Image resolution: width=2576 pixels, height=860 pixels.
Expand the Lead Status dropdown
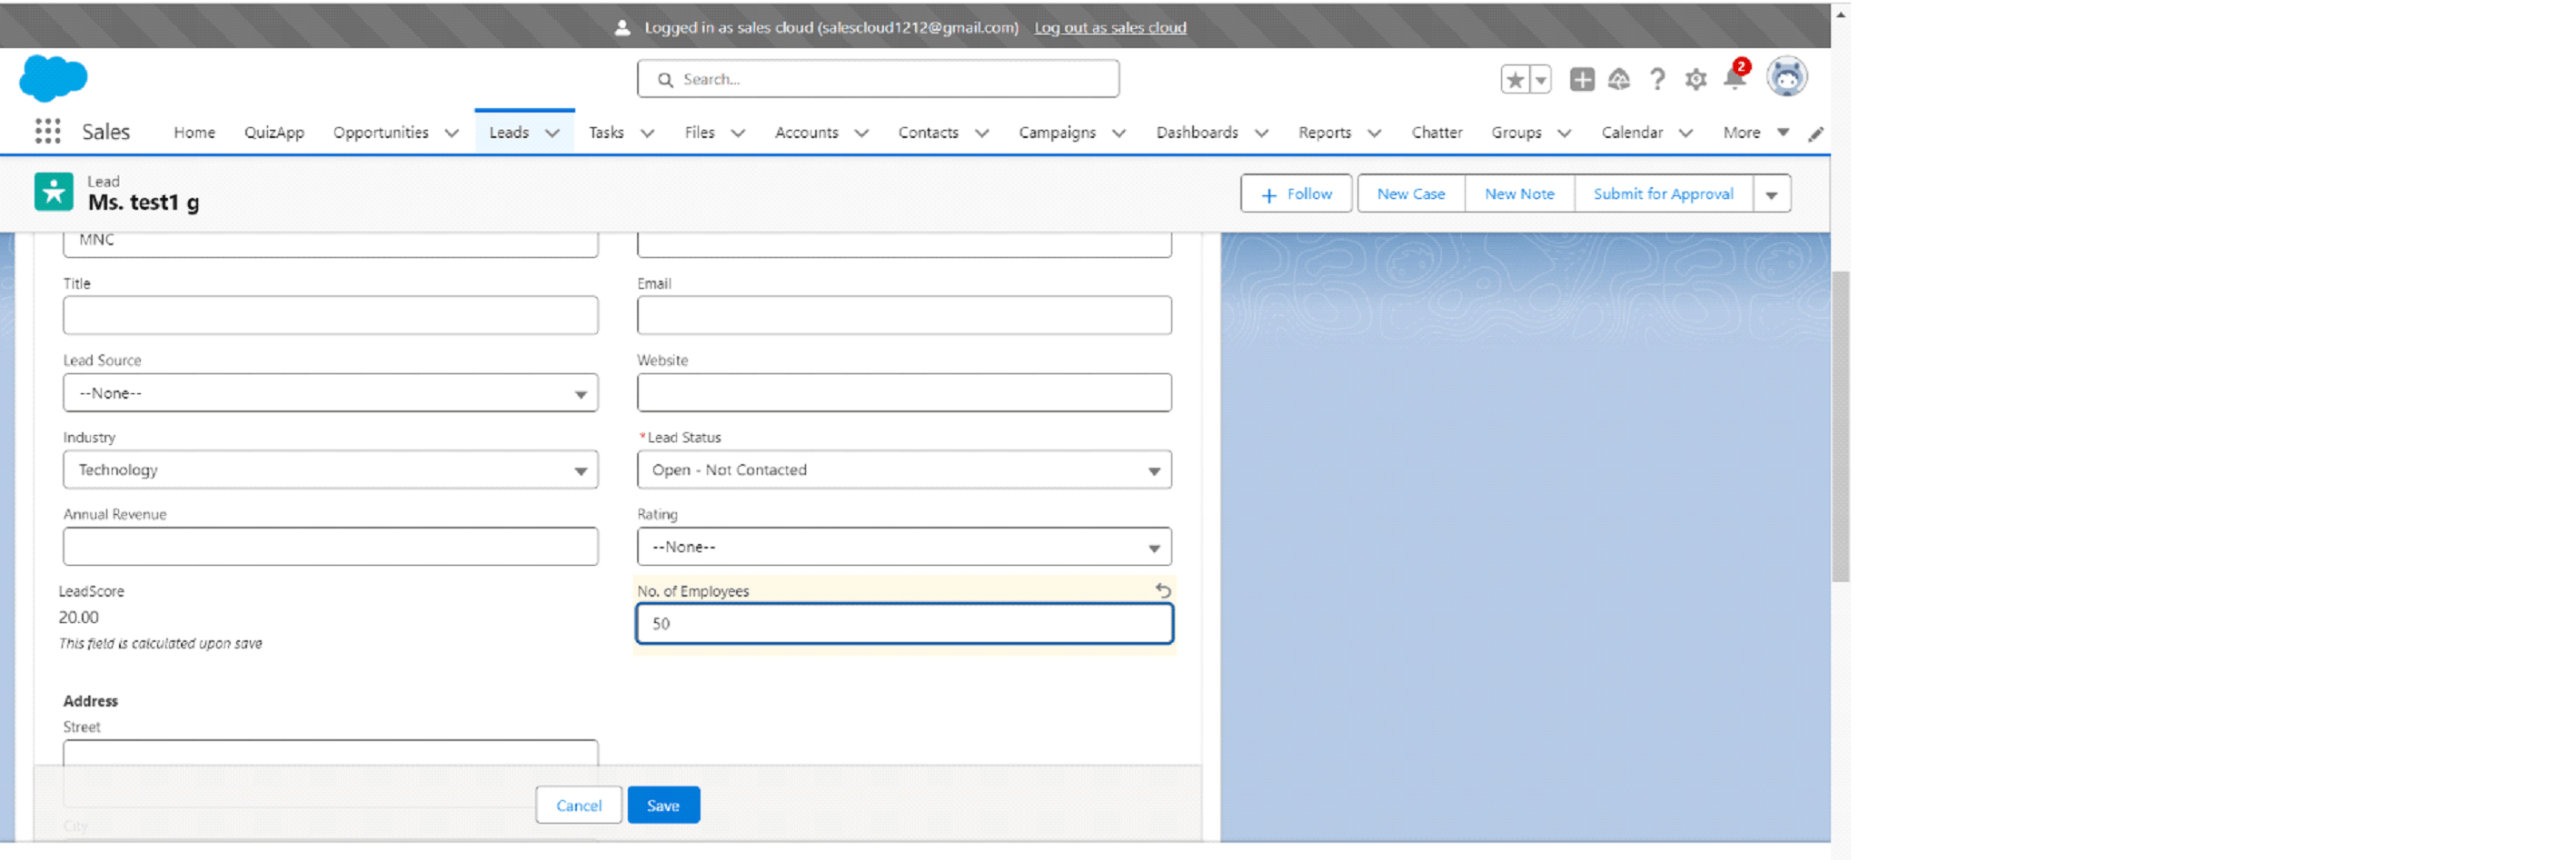point(903,470)
